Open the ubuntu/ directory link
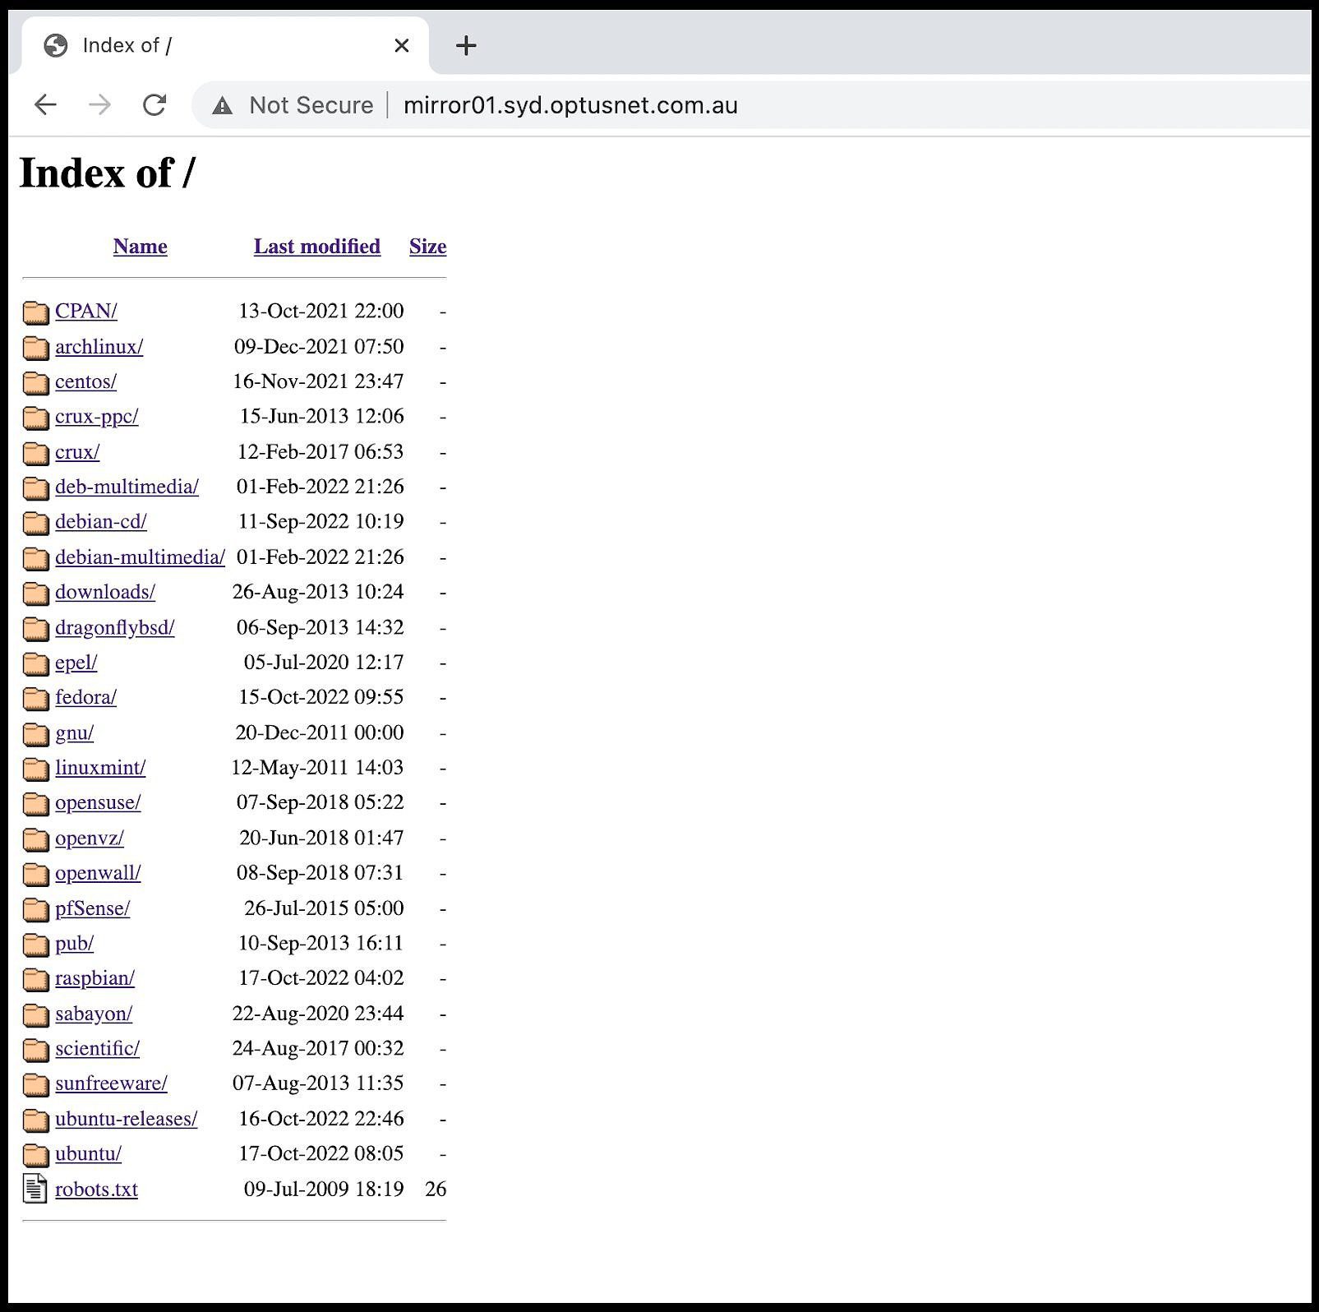This screenshot has height=1312, width=1319. coord(89,1154)
